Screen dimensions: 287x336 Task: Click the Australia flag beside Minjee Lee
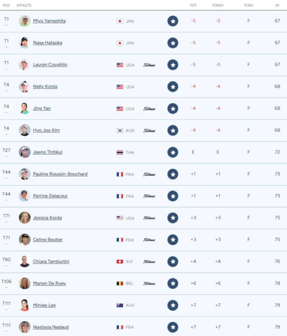pos(120,305)
